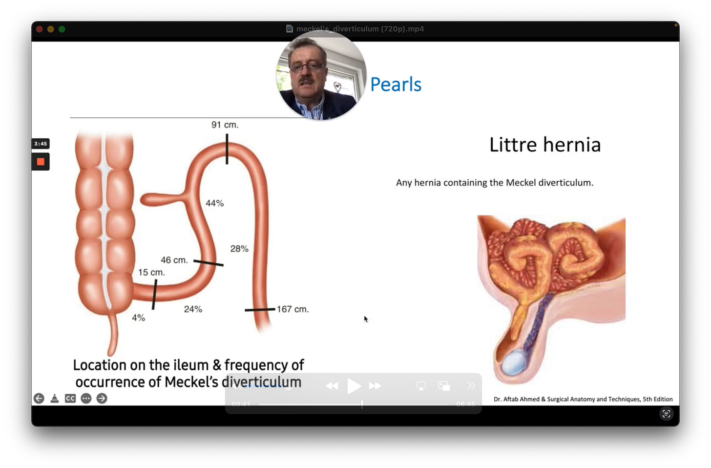This screenshot has width=711, height=468.
Task: Play the video with the play button
Action: (354, 386)
